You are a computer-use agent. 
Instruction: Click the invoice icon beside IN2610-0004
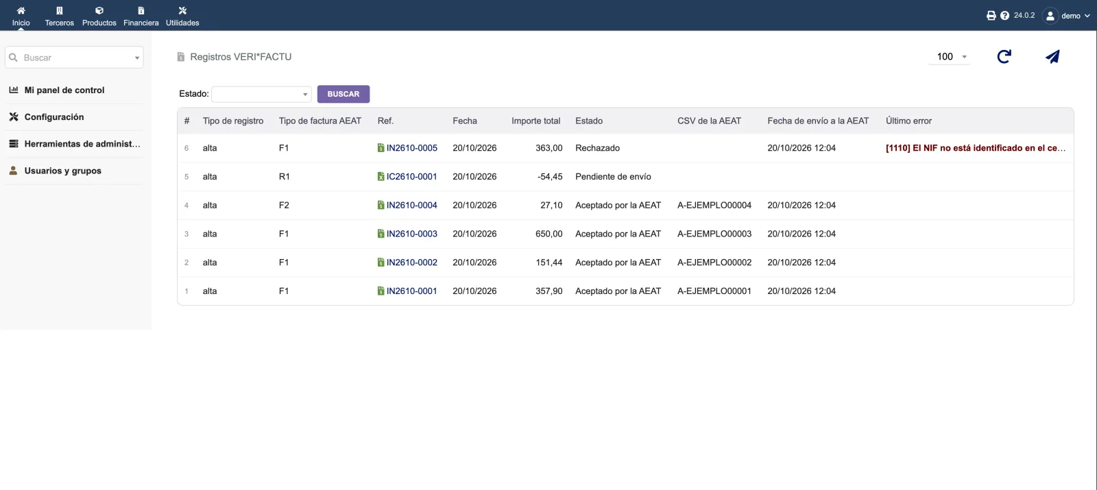[x=381, y=206]
